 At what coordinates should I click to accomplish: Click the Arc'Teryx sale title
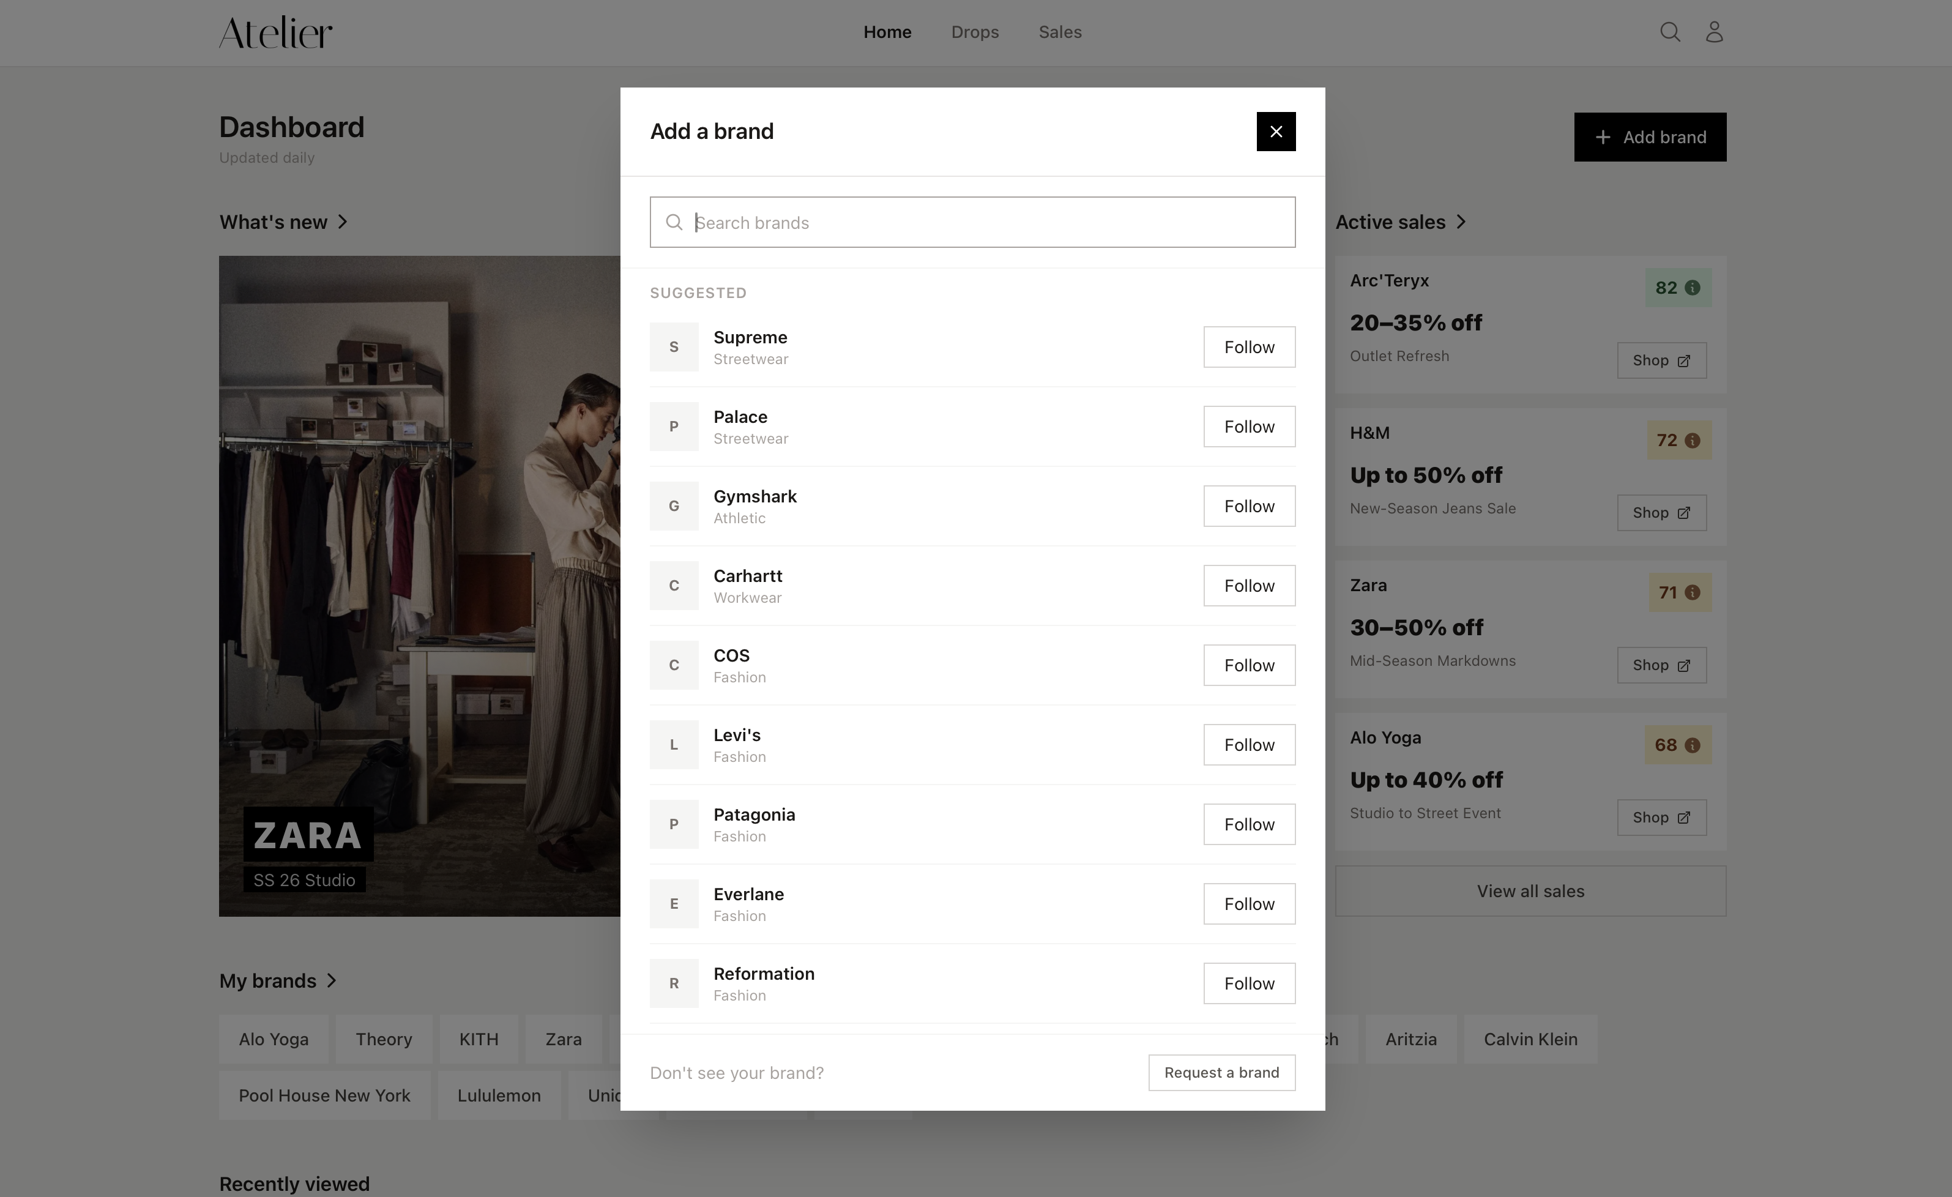point(1390,280)
